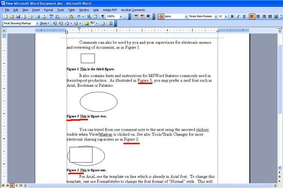Click the Print icon

38,16
